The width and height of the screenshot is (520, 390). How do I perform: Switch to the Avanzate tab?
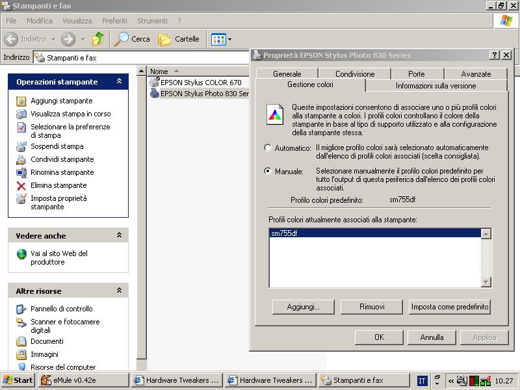[x=476, y=73]
